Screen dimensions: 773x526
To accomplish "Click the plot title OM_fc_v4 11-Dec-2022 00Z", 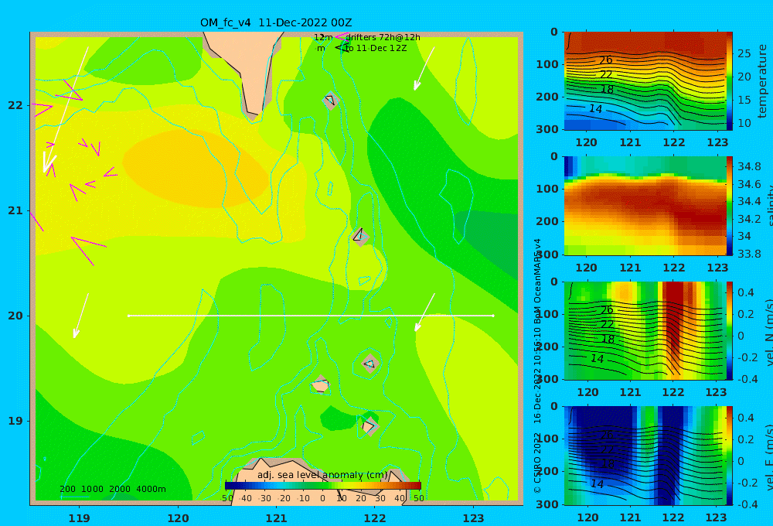I will [276, 22].
